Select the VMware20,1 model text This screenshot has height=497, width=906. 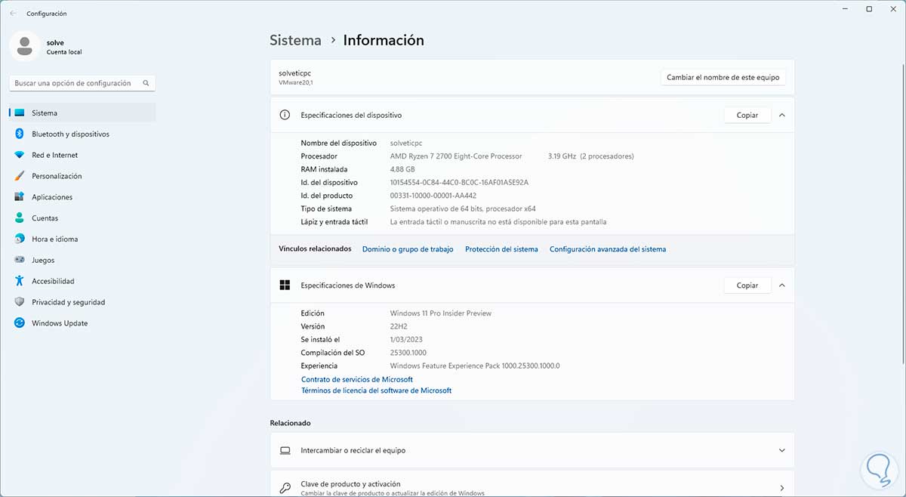pos(296,82)
